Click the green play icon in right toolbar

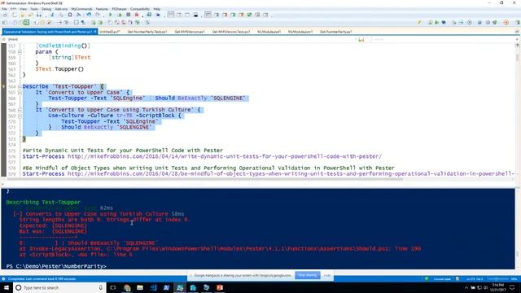[x=437, y=23]
